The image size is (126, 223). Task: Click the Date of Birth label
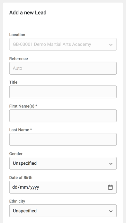[x=21, y=178]
